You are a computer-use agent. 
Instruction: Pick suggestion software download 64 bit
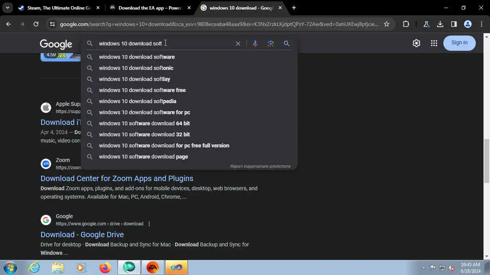tap(189, 123)
